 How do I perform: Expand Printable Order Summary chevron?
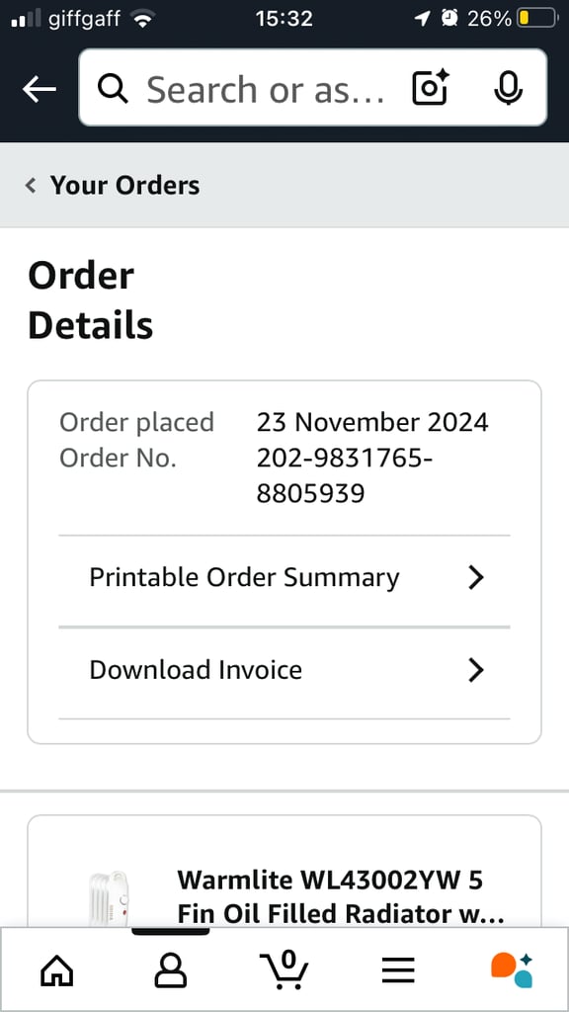[x=475, y=577]
